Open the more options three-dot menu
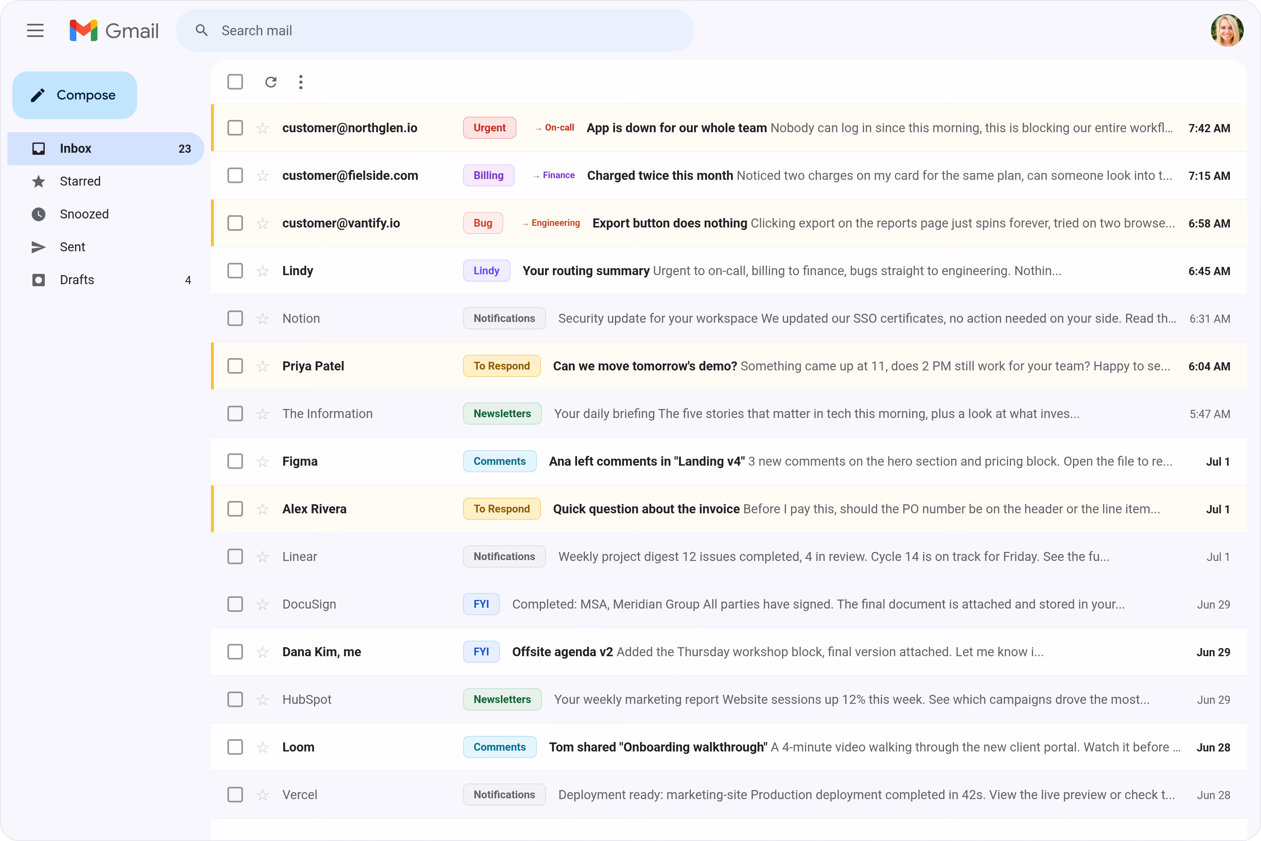Viewport: 1261px width, 841px height. (x=301, y=82)
